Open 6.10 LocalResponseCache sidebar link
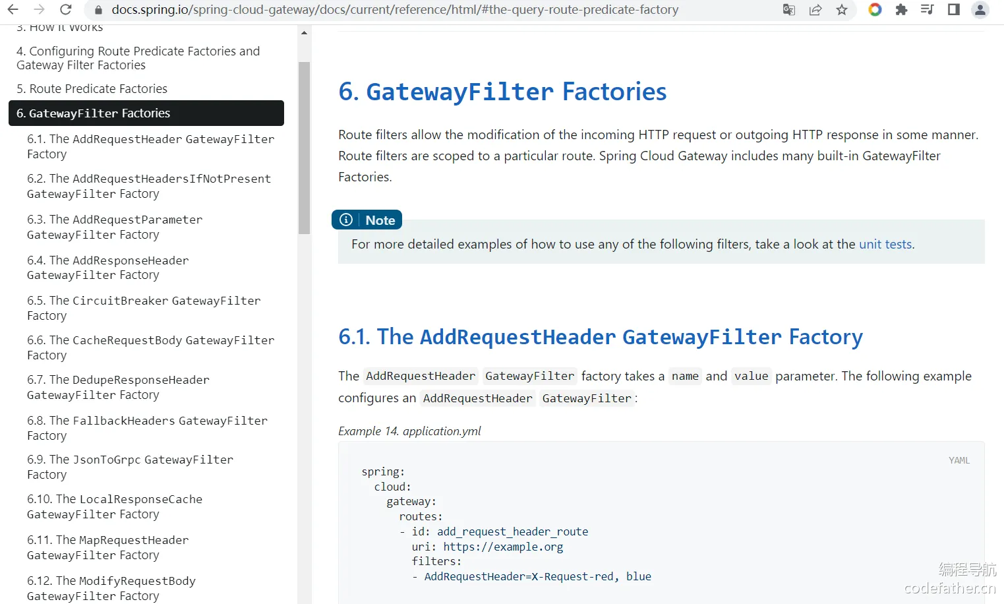The width and height of the screenshot is (1004, 604). click(x=115, y=506)
